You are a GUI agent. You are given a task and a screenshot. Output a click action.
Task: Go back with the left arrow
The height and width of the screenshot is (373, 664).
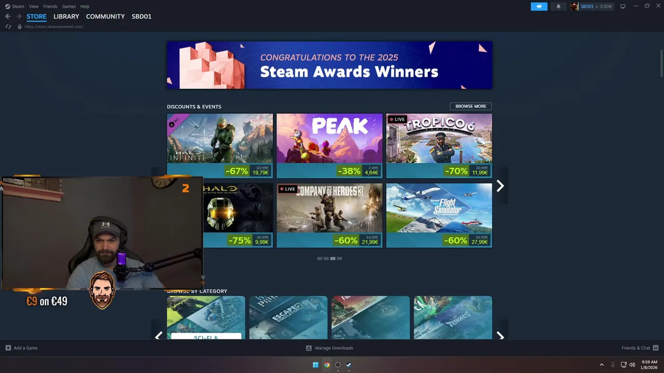[x=8, y=17]
